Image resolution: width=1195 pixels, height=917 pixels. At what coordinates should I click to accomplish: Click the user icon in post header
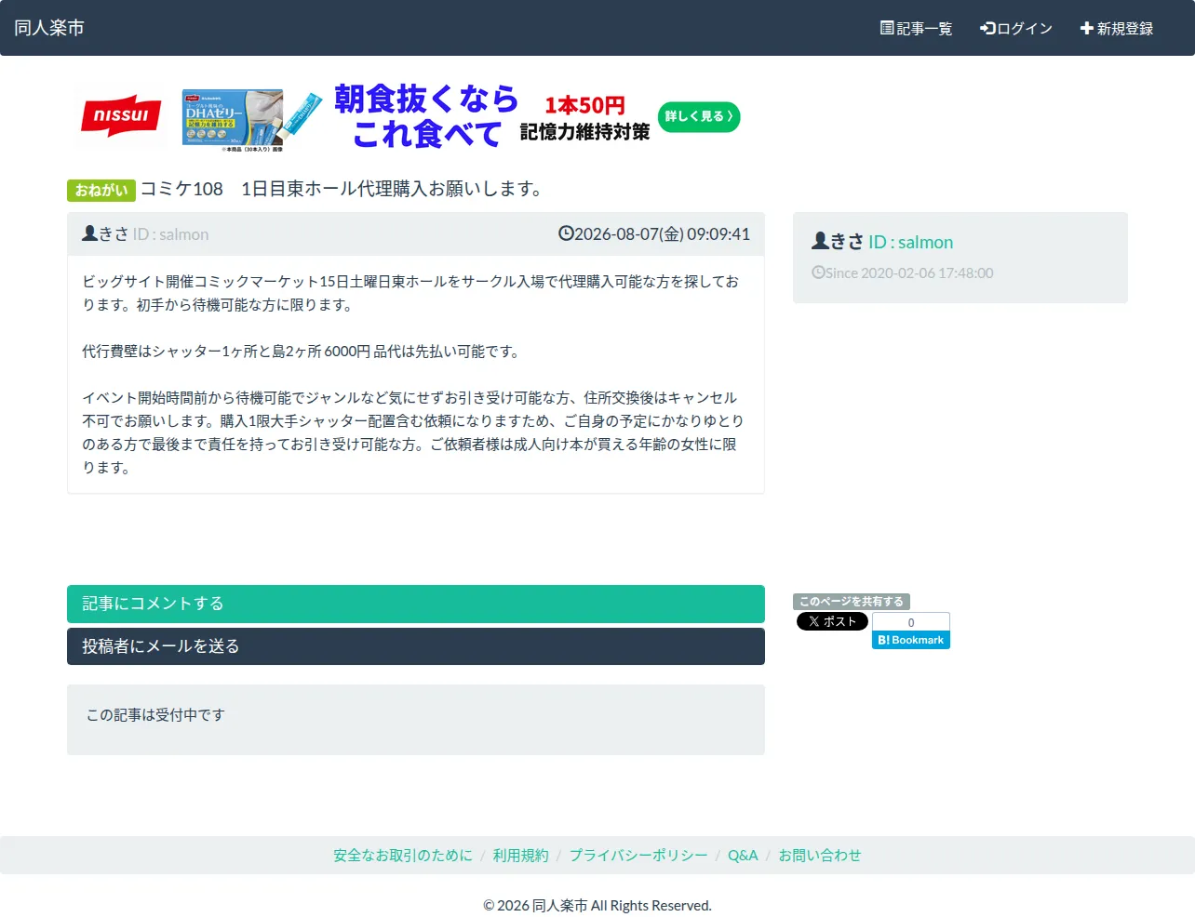pos(89,233)
